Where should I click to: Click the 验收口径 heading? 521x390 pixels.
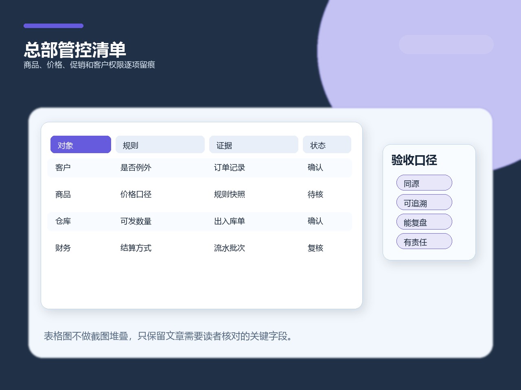pos(414,160)
